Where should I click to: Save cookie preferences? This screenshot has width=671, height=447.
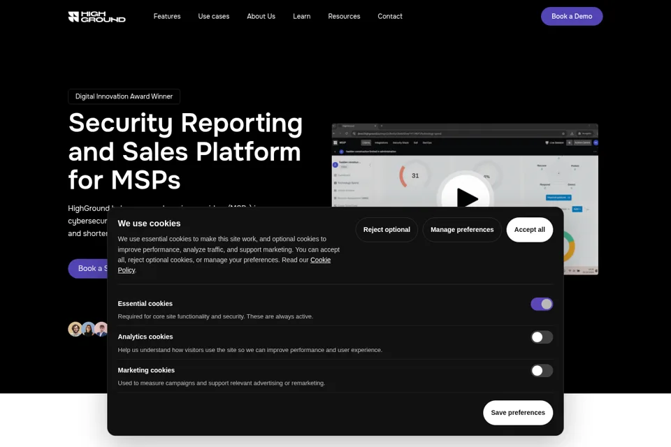(x=518, y=413)
